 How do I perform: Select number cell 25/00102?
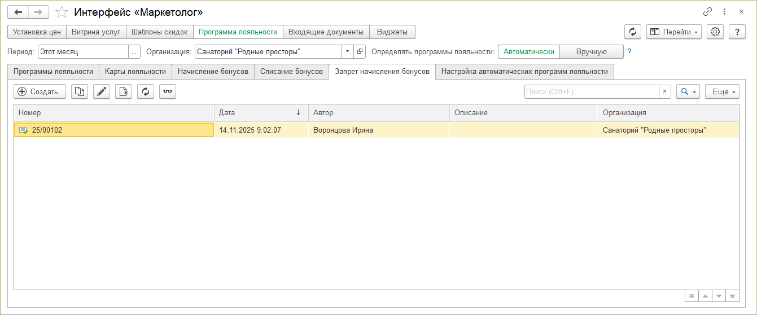114,130
